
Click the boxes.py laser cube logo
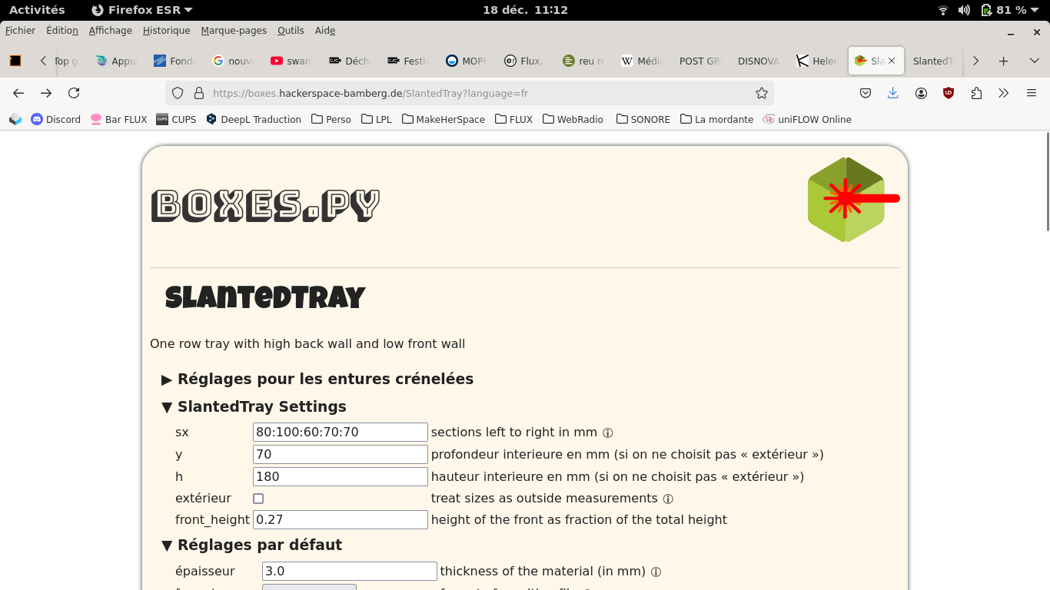click(x=846, y=198)
